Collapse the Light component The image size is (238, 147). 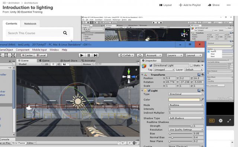142,91
